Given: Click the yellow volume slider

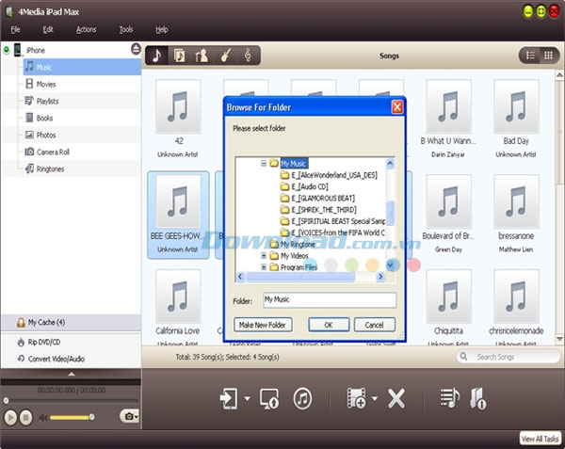Looking at the screenshot, I should coord(72,416).
